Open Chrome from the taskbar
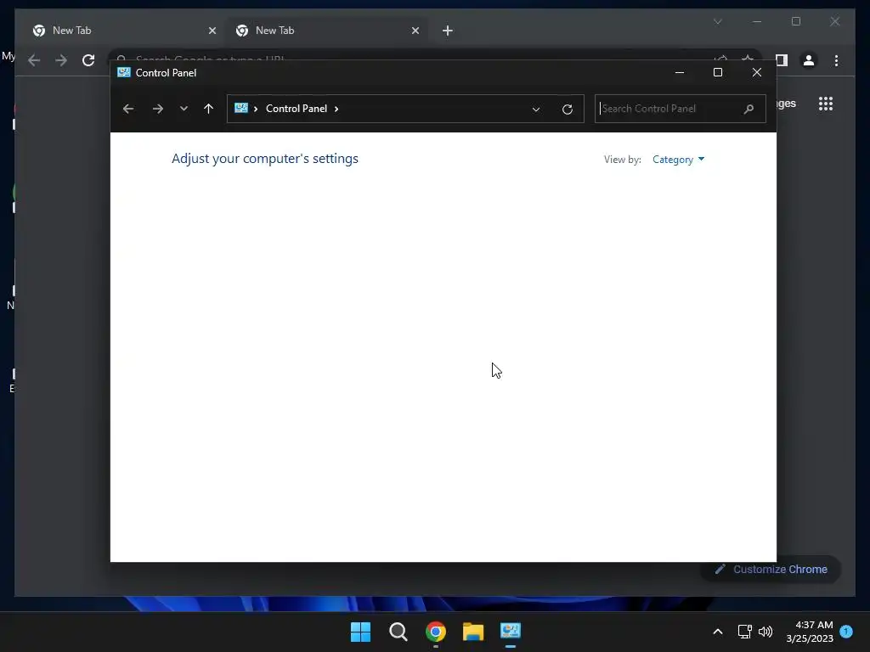 coord(436,632)
